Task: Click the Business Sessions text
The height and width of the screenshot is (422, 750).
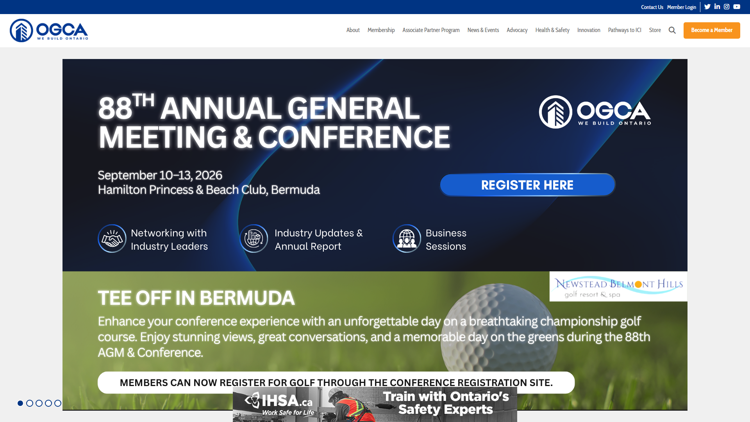Action: [446, 240]
